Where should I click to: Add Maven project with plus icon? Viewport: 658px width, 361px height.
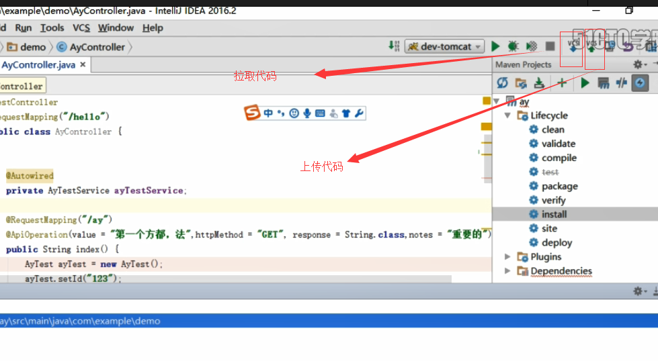tap(561, 83)
